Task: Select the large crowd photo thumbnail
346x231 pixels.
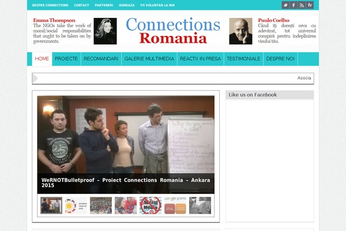Action: (x=101, y=206)
